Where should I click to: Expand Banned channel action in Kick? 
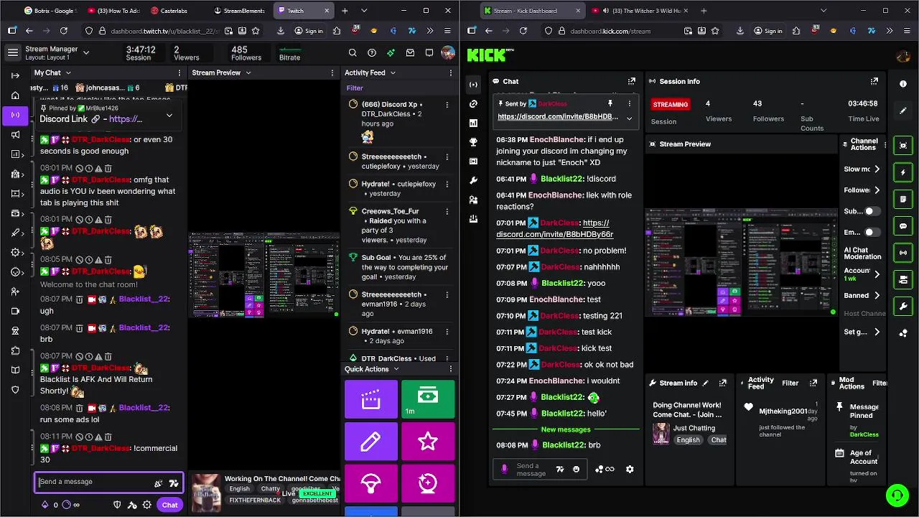(877, 295)
